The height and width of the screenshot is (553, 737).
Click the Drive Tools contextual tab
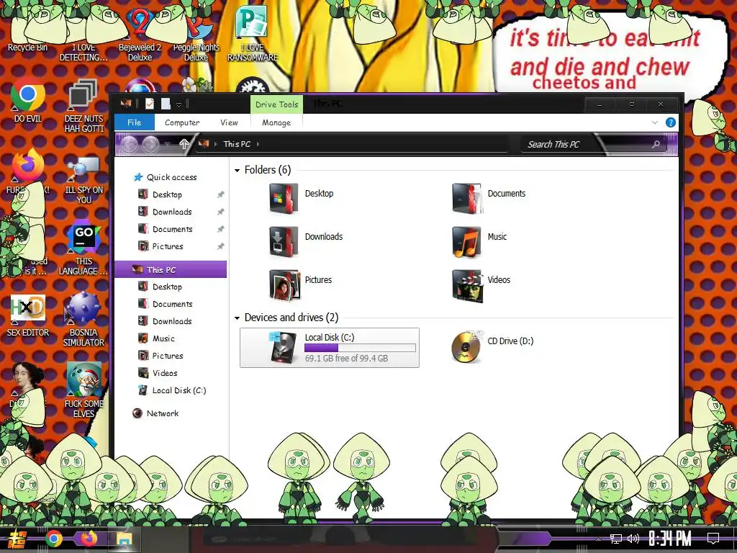click(x=276, y=104)
